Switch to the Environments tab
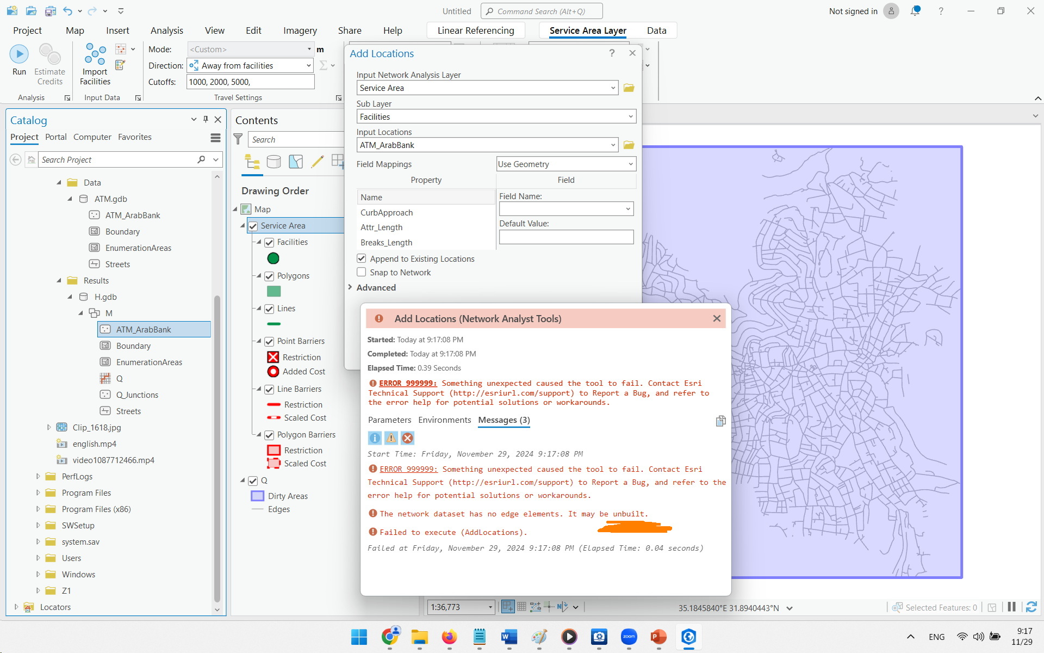This screenshot has width=1044, height=653. click(444, 420)
